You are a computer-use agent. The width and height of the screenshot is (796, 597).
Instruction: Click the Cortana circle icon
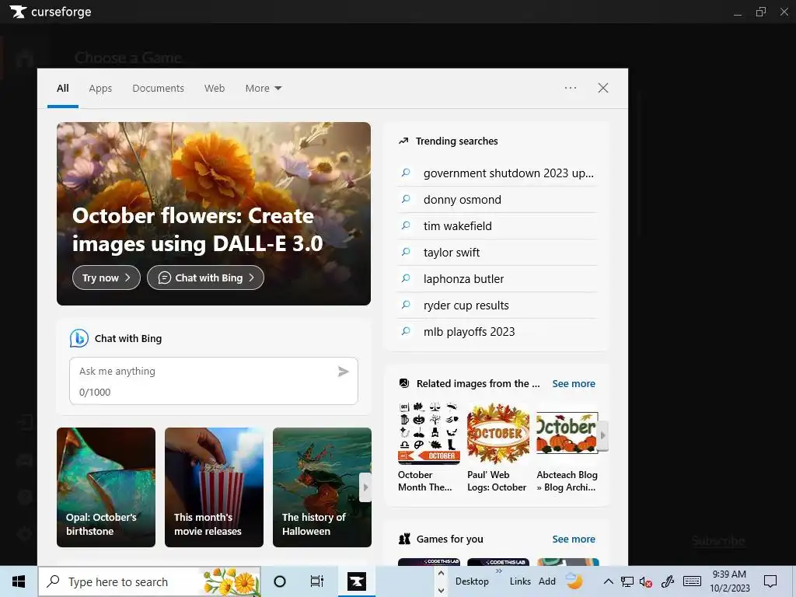(280, 581)
